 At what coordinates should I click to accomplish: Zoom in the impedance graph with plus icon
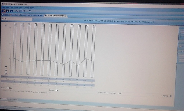[6, 67]
